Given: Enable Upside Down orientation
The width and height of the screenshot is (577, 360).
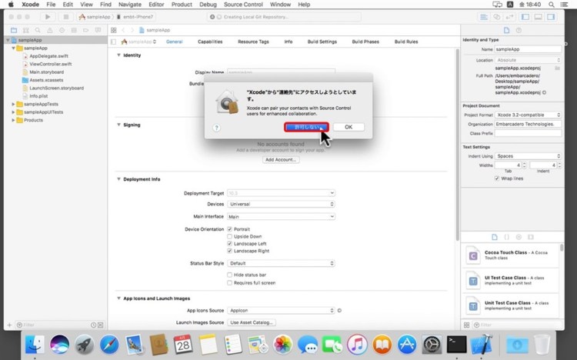Looking at the screenshot, I should (x=229, y=236).
